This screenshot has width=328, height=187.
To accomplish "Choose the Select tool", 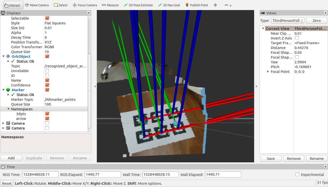I will [61, 5].
